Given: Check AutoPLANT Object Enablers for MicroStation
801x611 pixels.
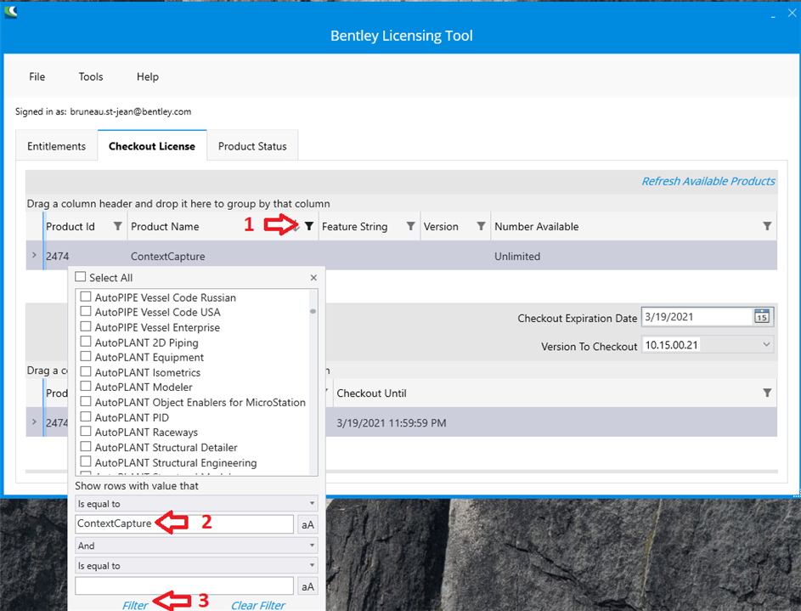Looking at the screenshot, I should 86,402.
